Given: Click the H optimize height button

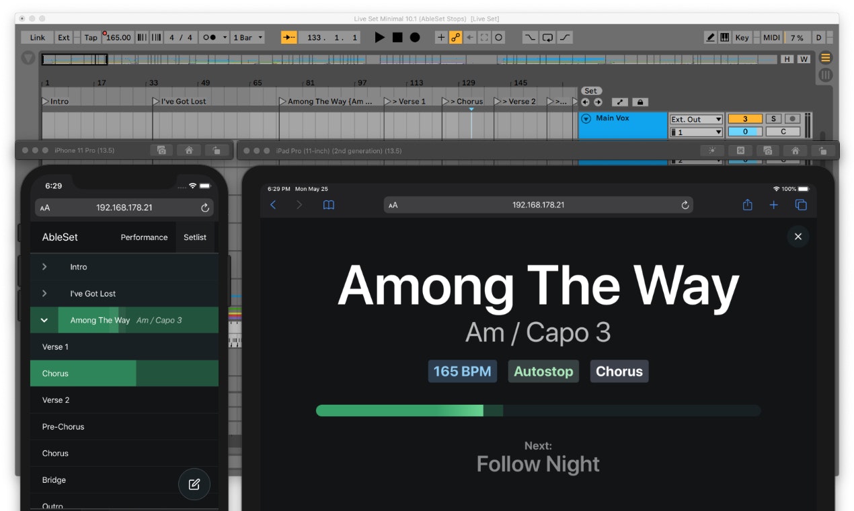Looking at the screenshot, I should pyautogui.click(x=787, y=59).
